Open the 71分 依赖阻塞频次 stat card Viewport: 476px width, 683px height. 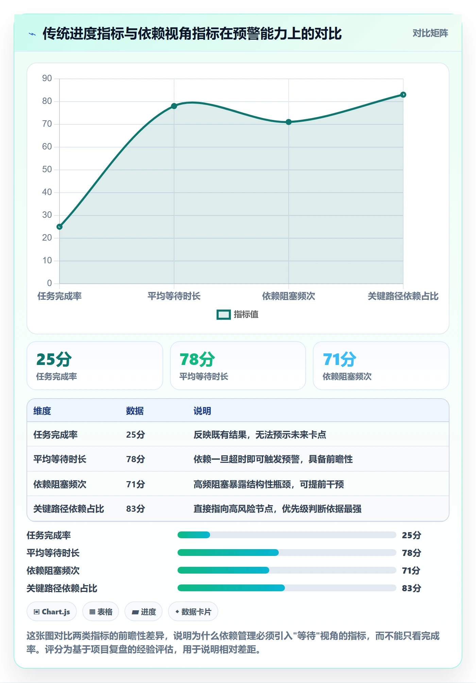pyautogui.click(x=381, y=366)
